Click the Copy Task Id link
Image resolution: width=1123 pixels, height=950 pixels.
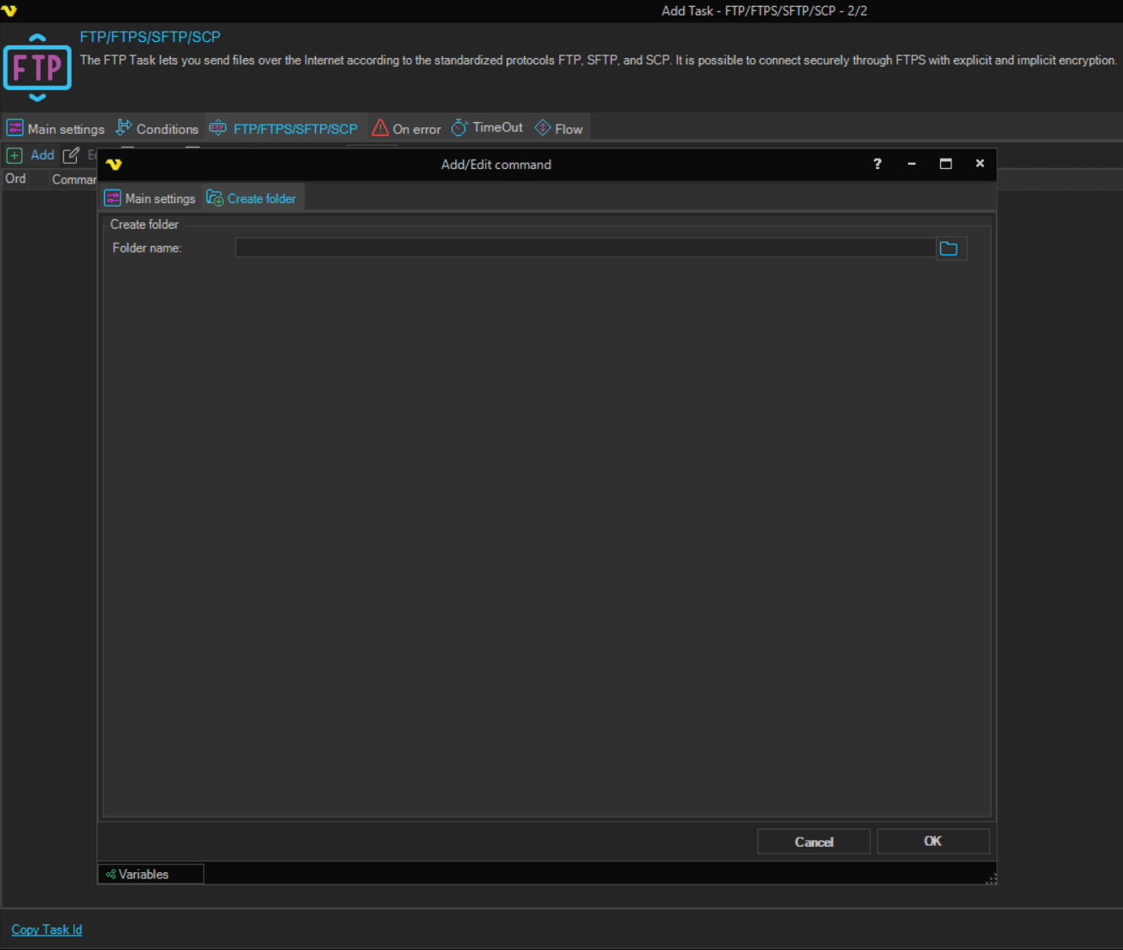click(x=47, y=930)
